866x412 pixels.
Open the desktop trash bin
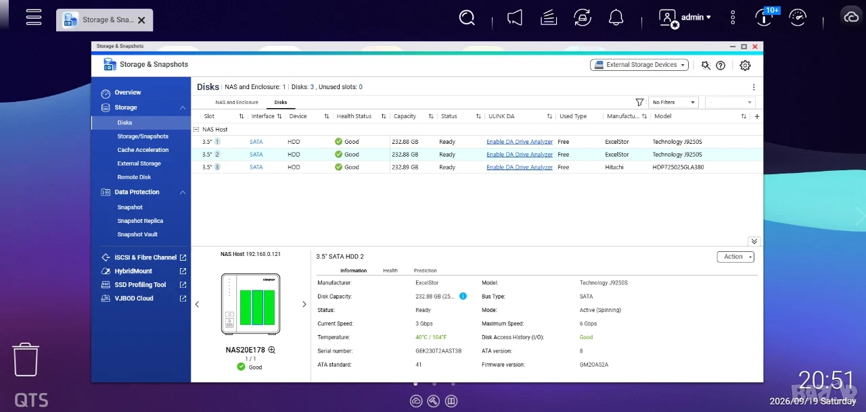[x=26, y=359]
